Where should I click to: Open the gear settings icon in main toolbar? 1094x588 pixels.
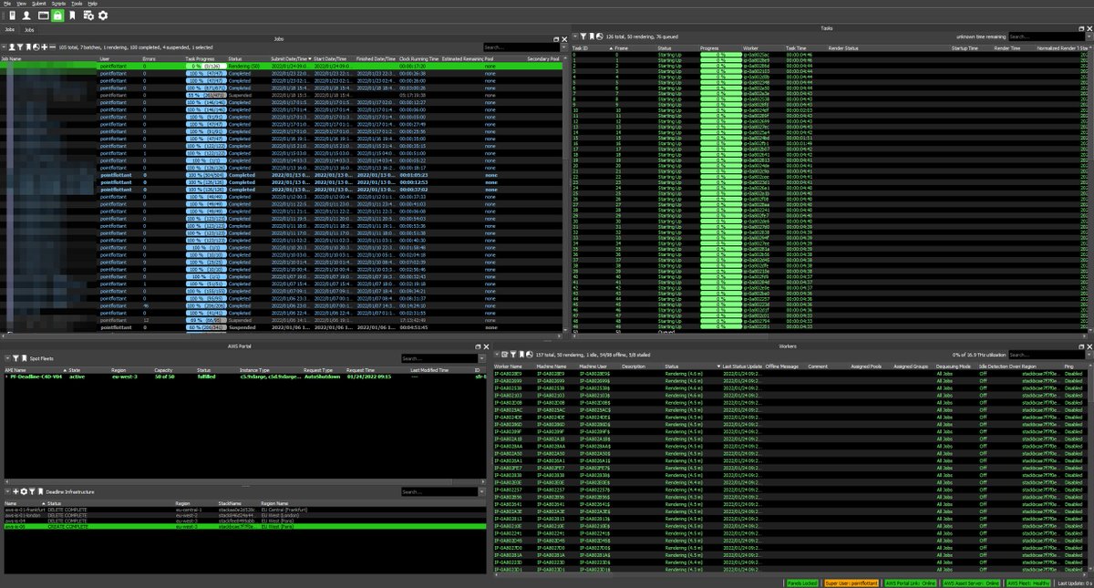(x=103, y=15)
